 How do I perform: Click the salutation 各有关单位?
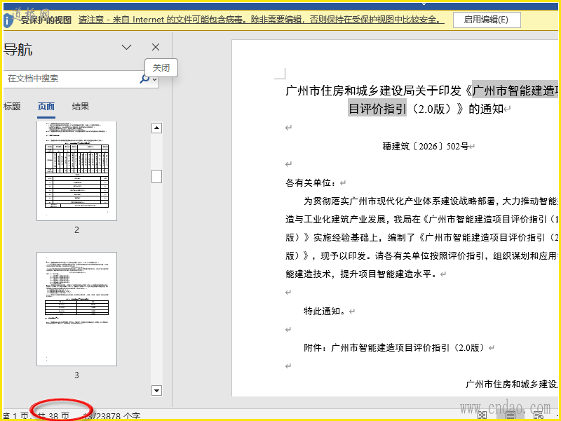coord(311,182)
